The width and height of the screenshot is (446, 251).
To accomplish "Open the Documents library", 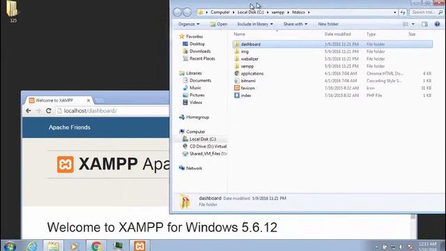I will click(200, 81).
